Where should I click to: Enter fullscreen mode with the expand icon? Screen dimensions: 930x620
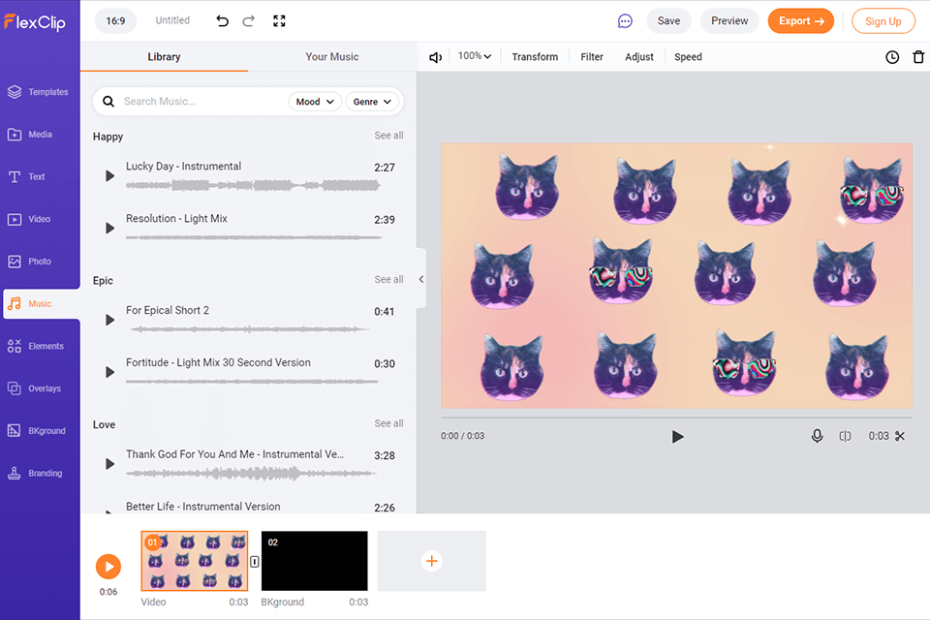(x=279, y=20)
